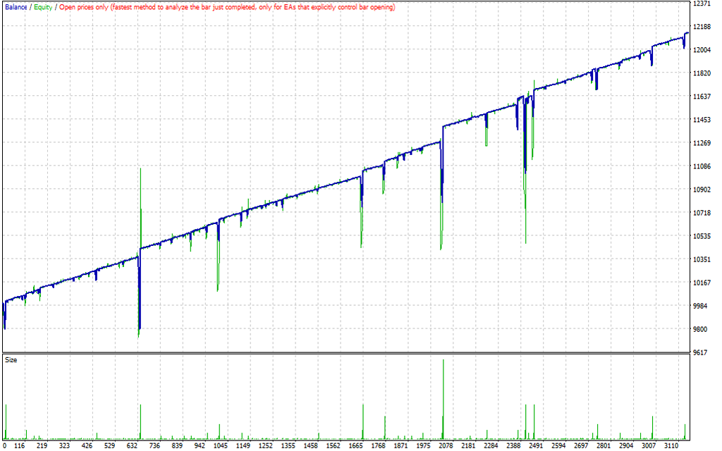The image size is (722, 451).
Task: Click the 9800 value on the price axis
Action: point(702,330)
